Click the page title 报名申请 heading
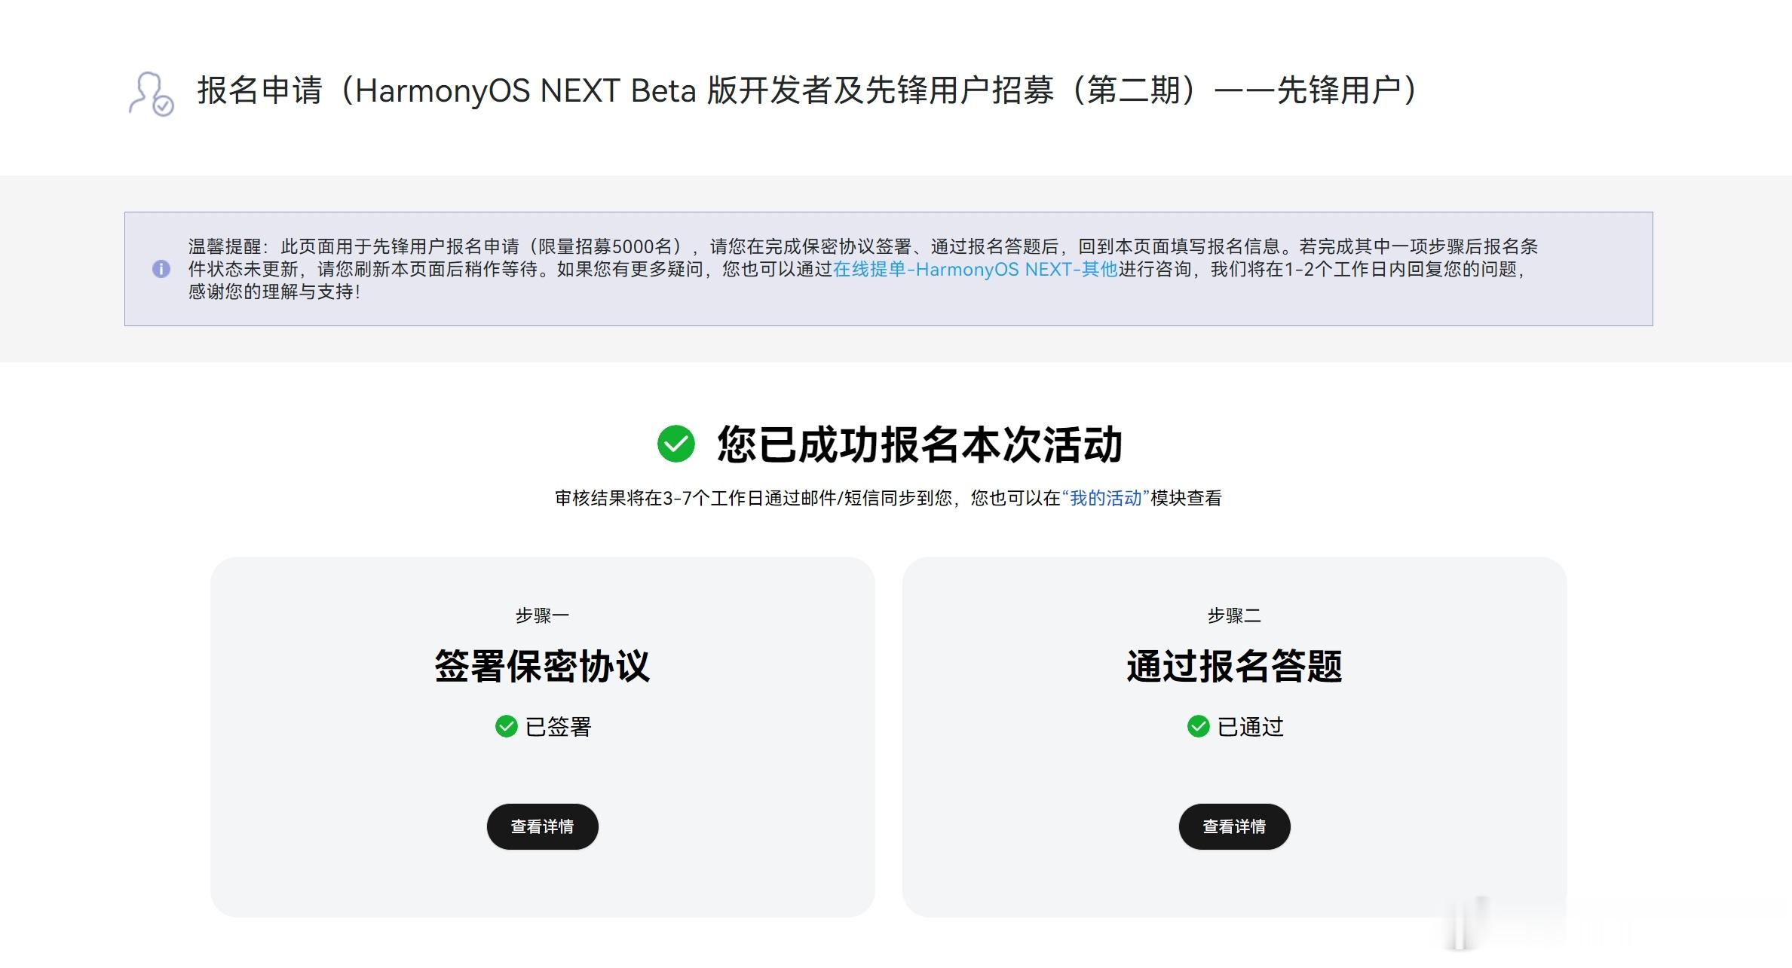The image size is (1792, 968). pos(807,91)
